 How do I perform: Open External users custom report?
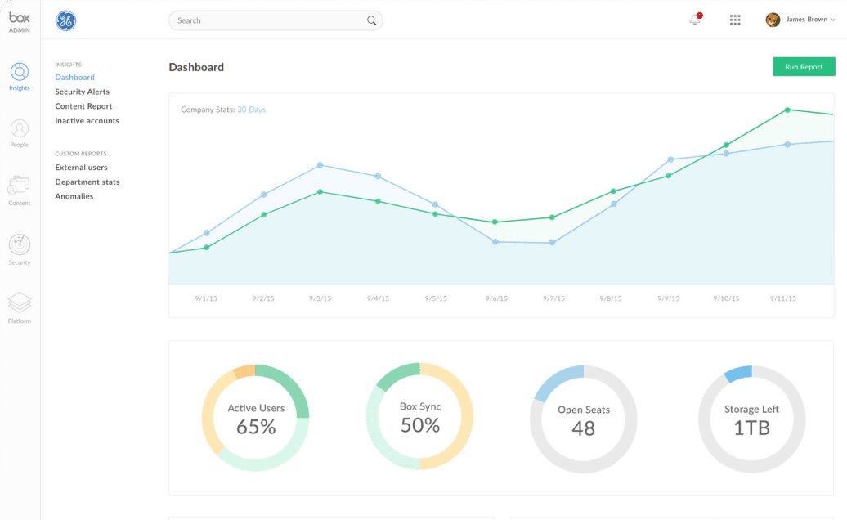(x=81, y=168)
